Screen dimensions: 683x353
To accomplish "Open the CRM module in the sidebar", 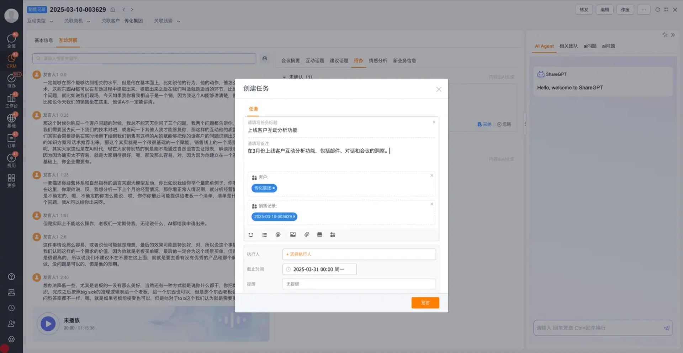I will (11, 60).
